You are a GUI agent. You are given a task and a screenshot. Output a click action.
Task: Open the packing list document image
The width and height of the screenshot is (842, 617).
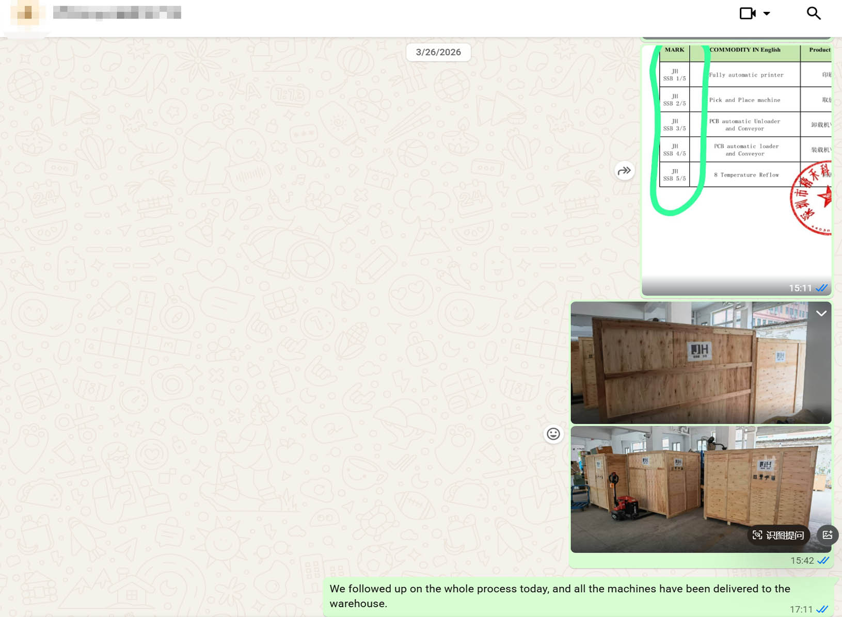tap(736, 170)
